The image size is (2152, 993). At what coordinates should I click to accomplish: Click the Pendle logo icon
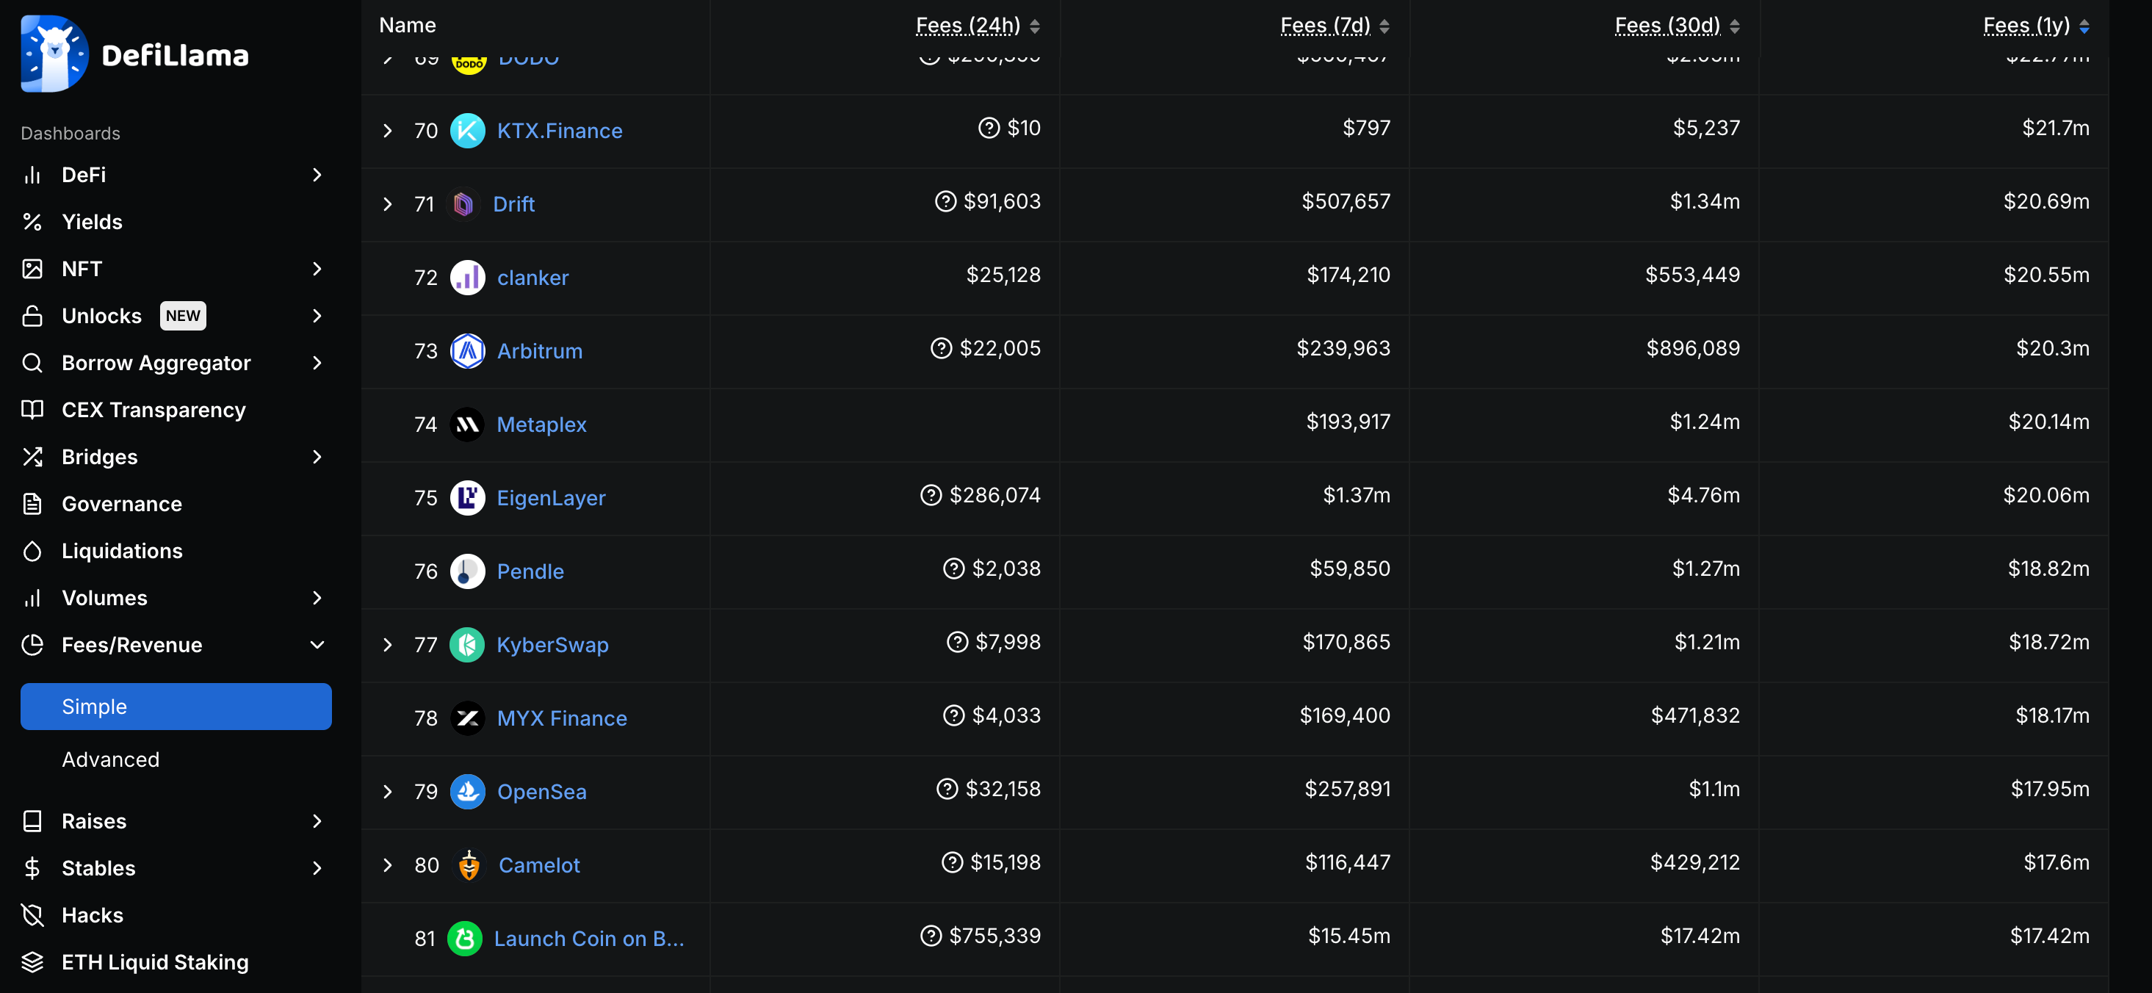(x=468, y=571)
